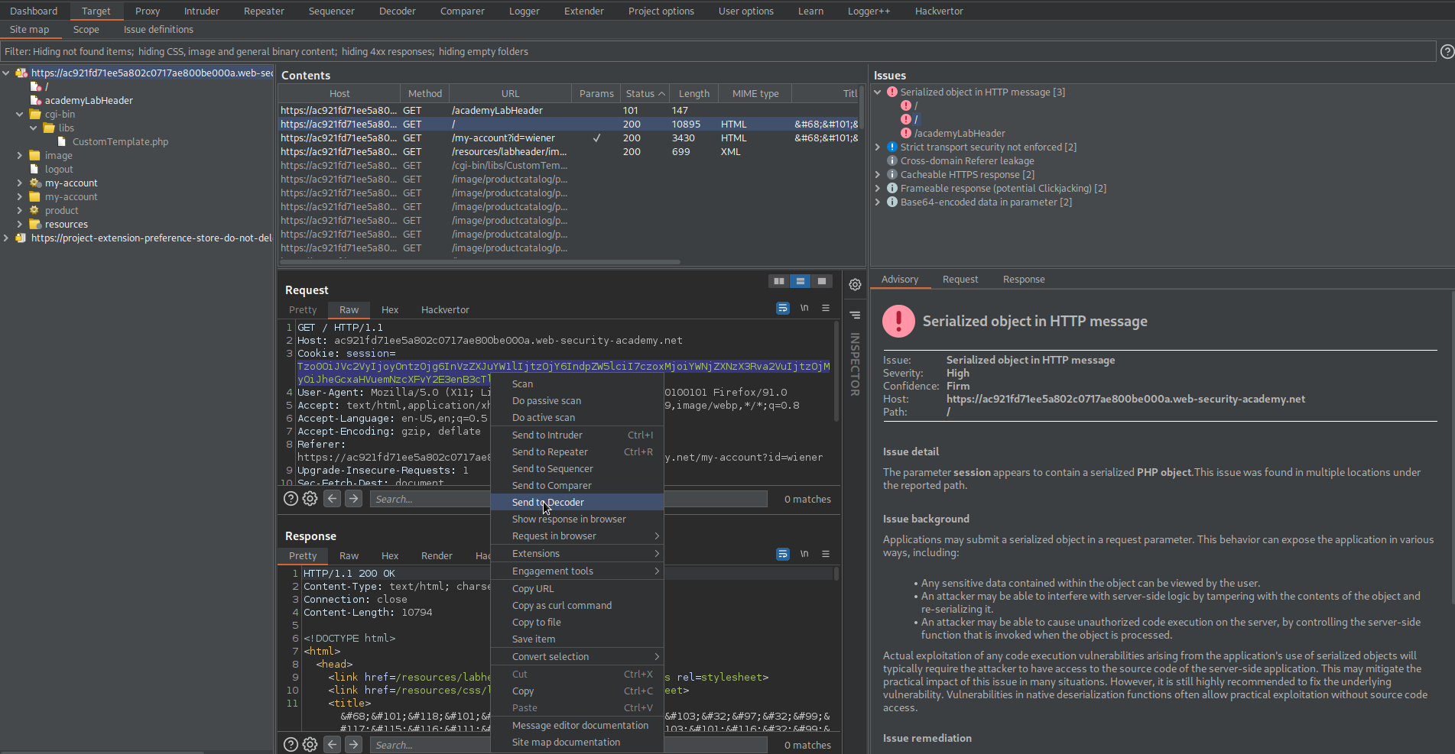1455x754 pixels.
Task: Toggle non-printable \n characters in Response editor
Action: point(804,554)
